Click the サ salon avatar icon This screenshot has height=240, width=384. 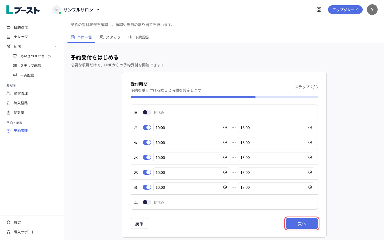56,10
